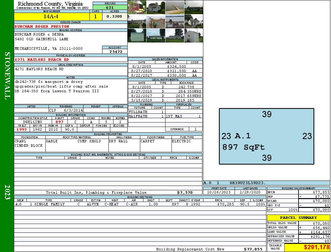Open the white shed with star photo
Screen dimensions: 331x252
pyautogui.click(x=194, y=36)
